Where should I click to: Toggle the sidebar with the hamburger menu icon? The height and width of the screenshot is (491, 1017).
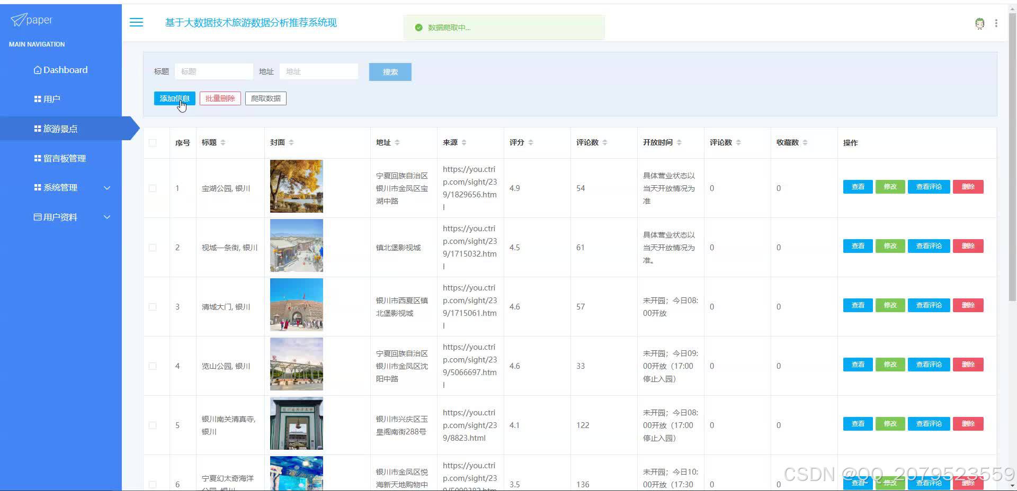136,22
